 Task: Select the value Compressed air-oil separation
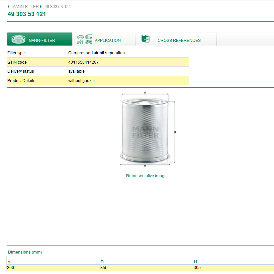pos(96,53)
